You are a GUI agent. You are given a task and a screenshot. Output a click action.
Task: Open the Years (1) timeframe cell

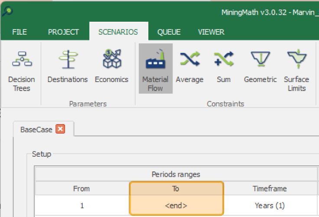click(x=269, y=205)
